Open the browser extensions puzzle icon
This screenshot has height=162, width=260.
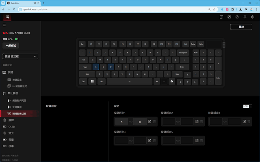coord(232,9)
